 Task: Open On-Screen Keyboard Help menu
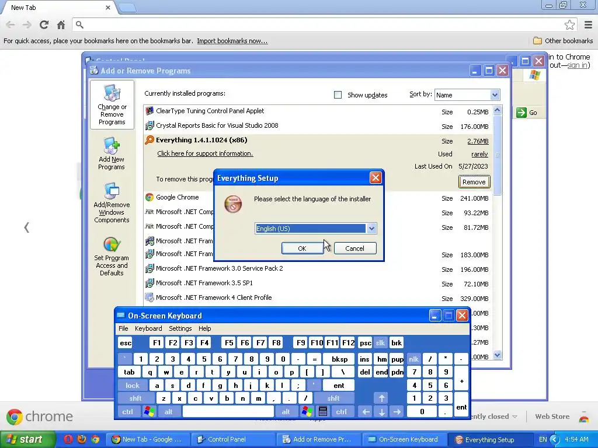click(x=205, y=328)
